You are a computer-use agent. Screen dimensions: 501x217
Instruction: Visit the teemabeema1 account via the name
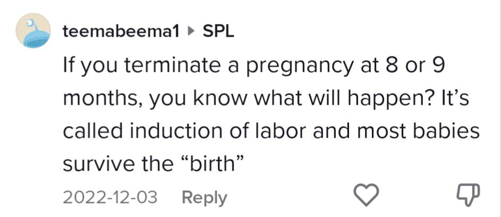point(121,31)
